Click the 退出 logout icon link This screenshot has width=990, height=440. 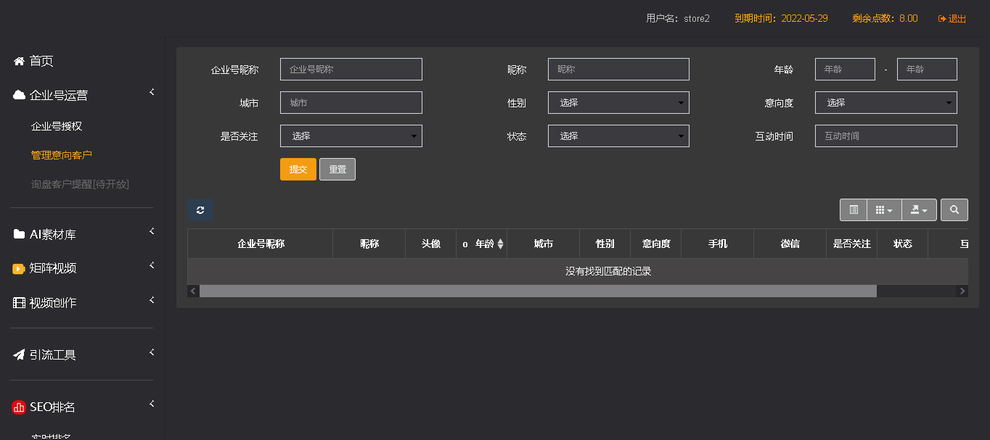point(952,19)
